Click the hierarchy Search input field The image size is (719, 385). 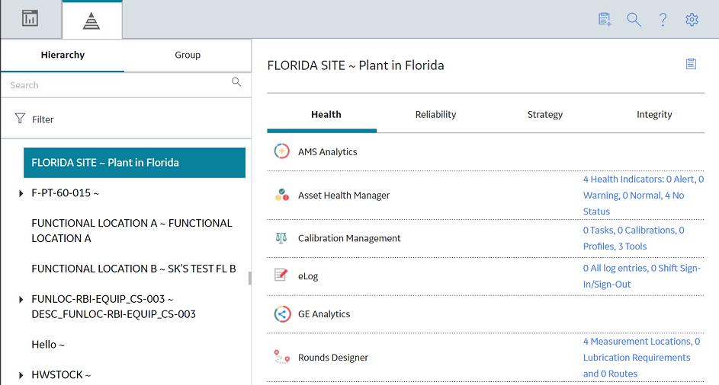click(x=119, y=84)
